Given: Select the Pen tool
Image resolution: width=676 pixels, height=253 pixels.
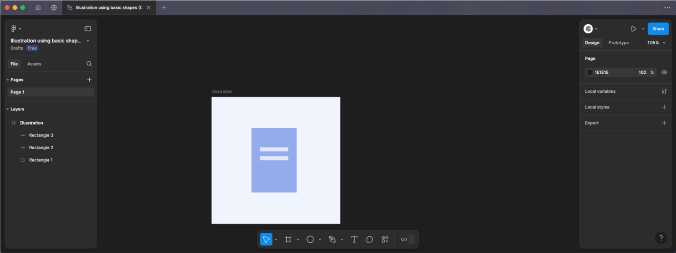Looking at the screenshot, I should (332, 239).
